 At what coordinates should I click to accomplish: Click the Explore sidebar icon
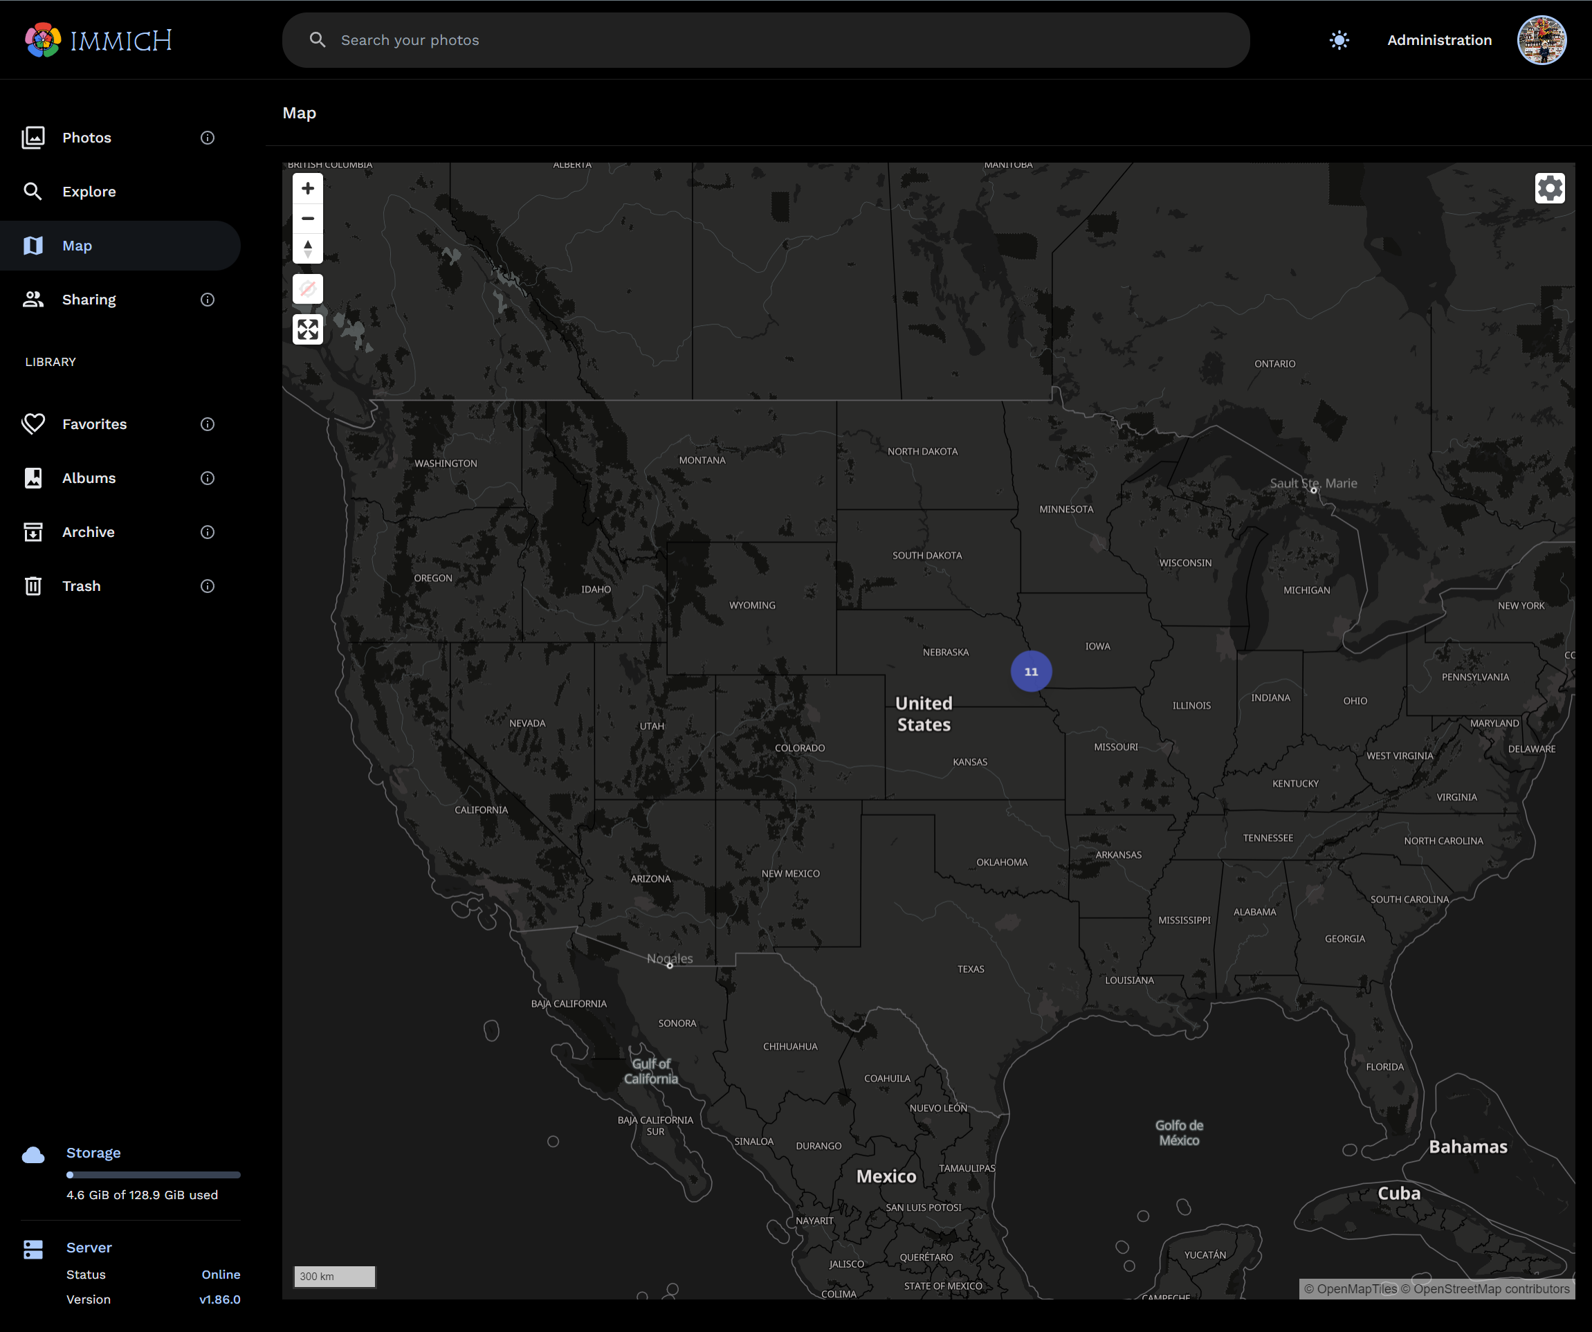point(37,190)
